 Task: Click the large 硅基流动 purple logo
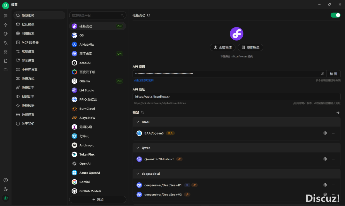tap(236, 34)
